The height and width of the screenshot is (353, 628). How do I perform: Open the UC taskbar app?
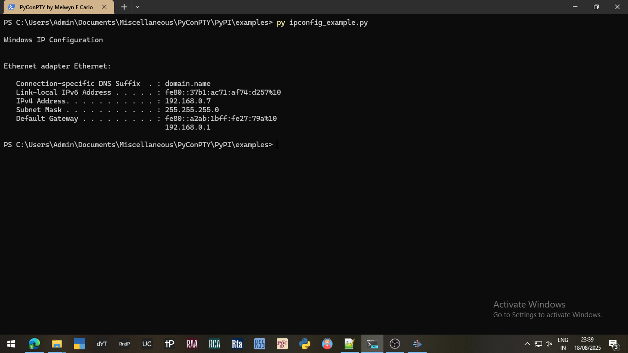147,344
